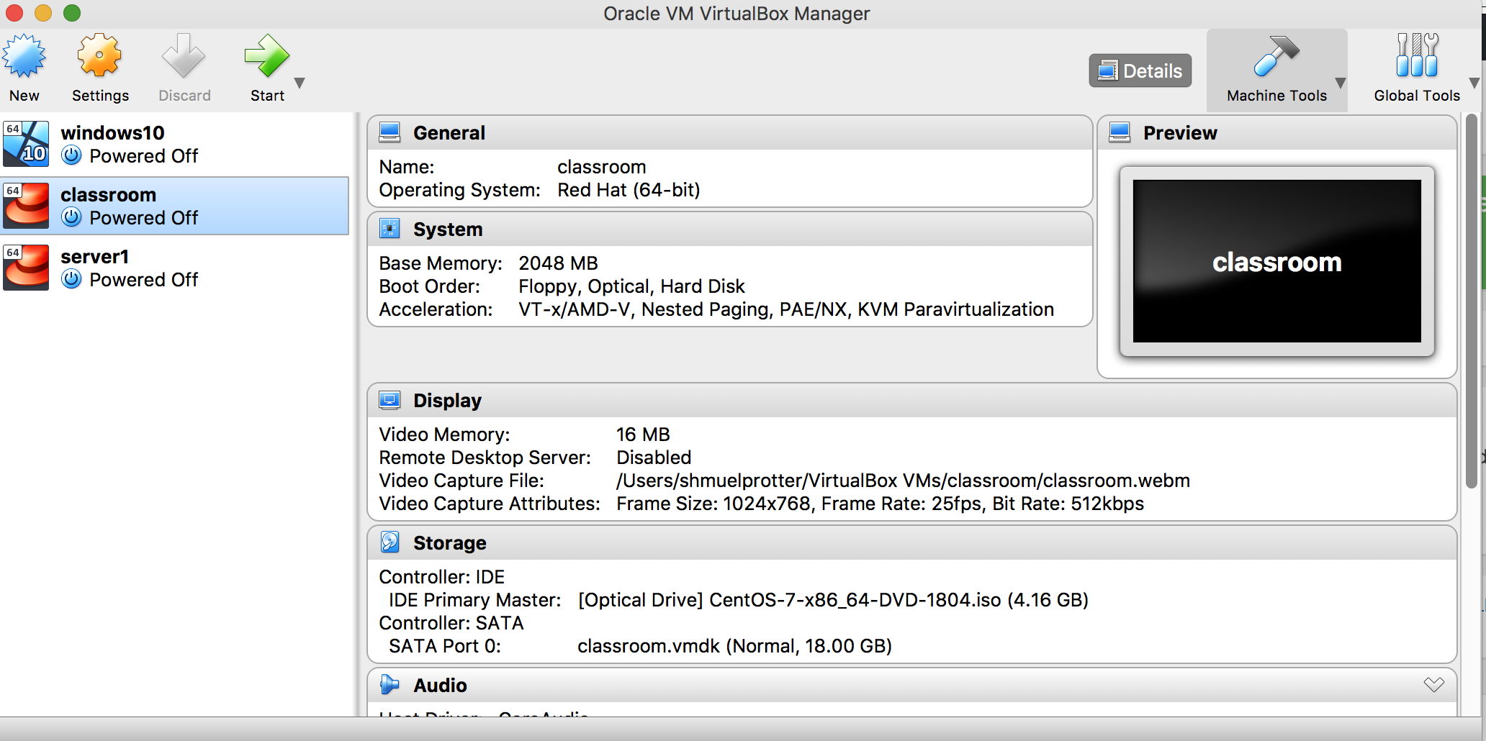Image resolution: width=1486 pixels, height=741 pixels.
Task: Click the classroom Red Hat icon
Action: [x=26, y=206]
